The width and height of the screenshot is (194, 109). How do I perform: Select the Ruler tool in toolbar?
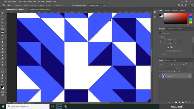2,32
